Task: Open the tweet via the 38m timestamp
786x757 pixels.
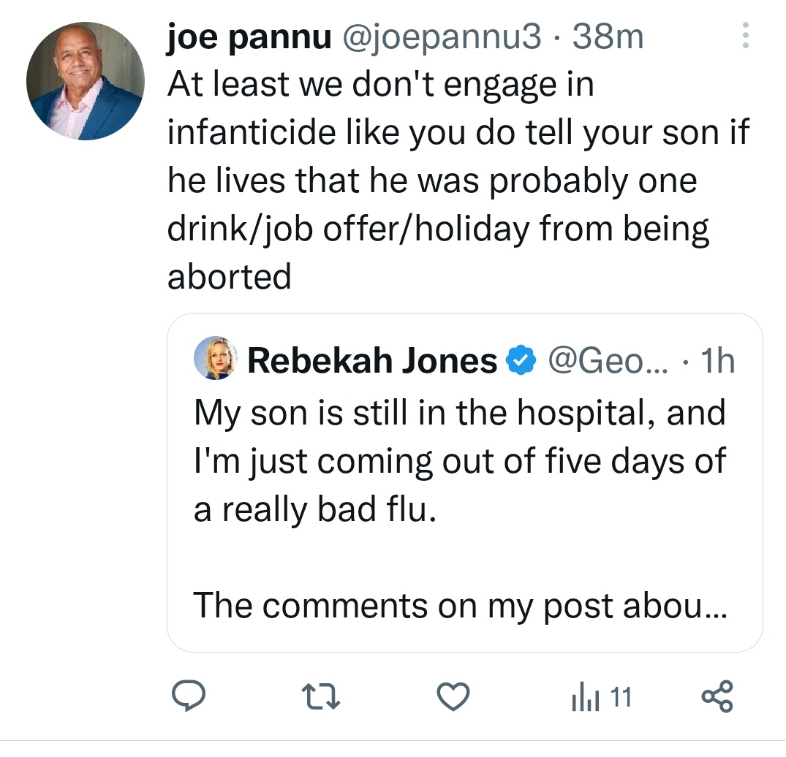Action: coord(608,37)
